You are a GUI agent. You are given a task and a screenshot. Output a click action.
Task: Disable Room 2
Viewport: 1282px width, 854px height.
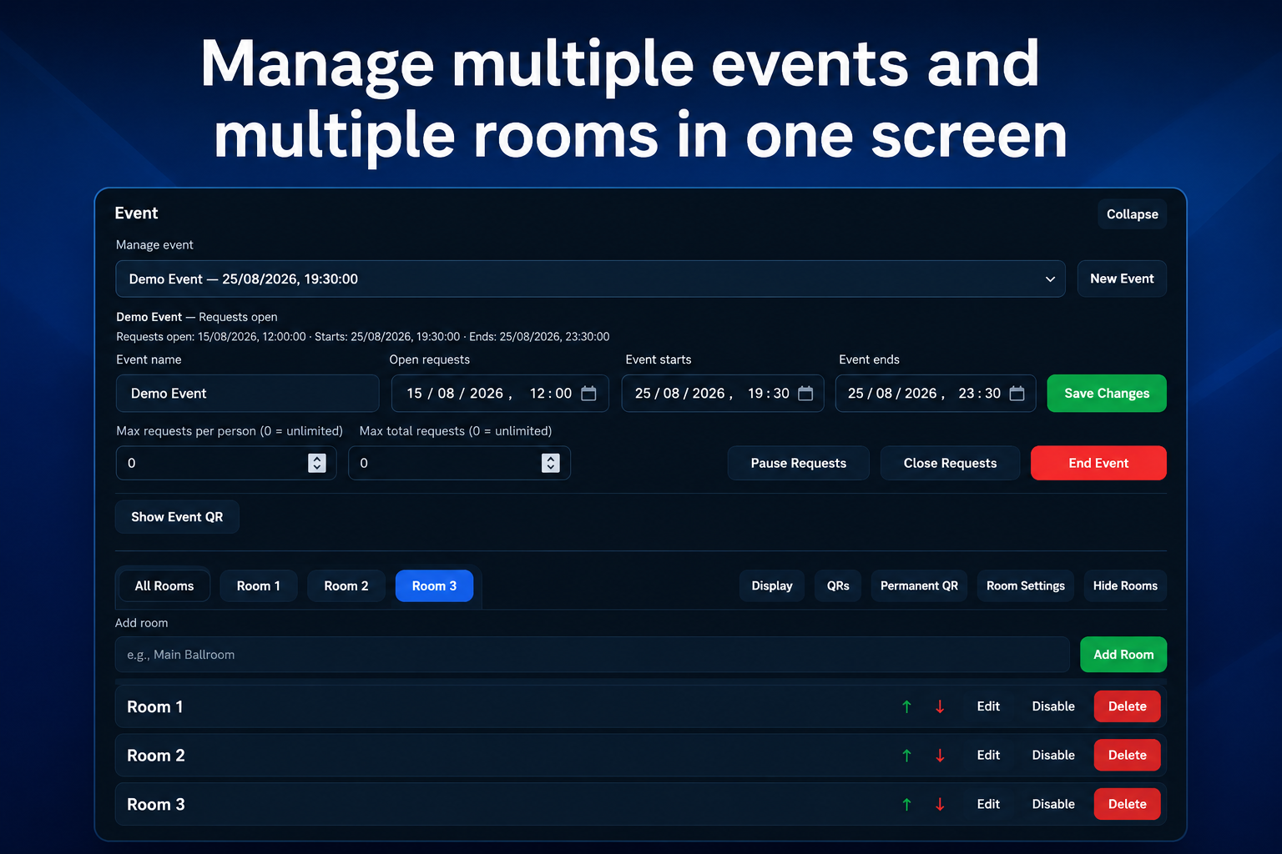click(1053, 756)
